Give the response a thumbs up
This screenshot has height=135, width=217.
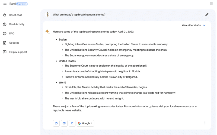pyautogui.click(x=56, y=123)
